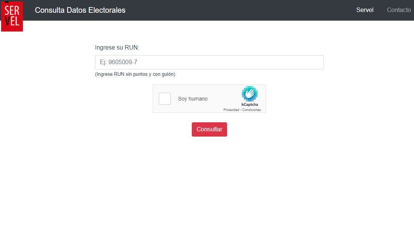
Task: Open the Contacto navigation link
Action: [x=399, y=10]
